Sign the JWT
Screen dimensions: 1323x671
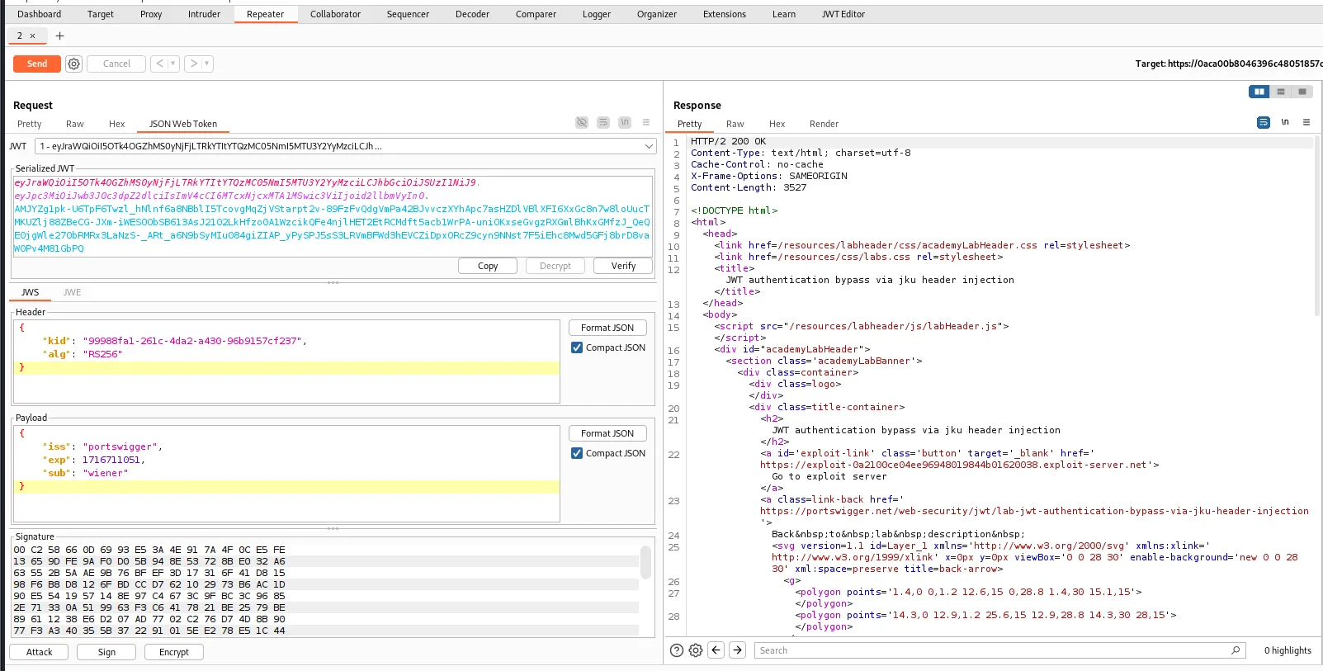click(106, 652)
